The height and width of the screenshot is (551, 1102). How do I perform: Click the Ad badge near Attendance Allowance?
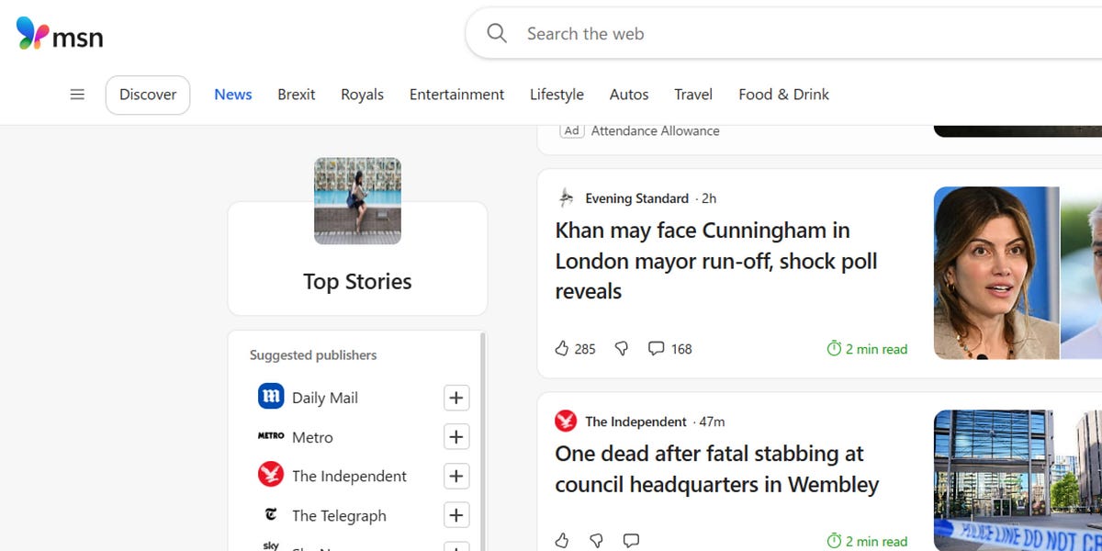pyautogui.click(x=571, y=131)
